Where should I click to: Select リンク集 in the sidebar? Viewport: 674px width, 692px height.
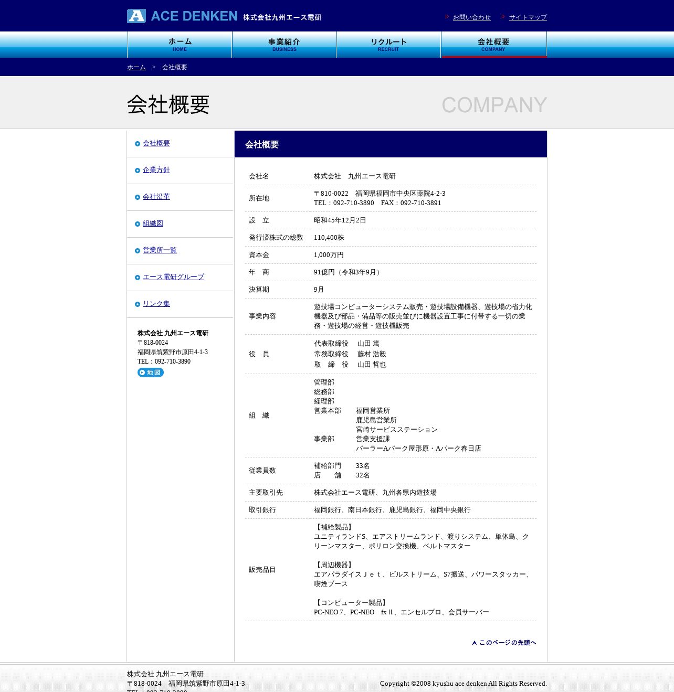point(156,304)
